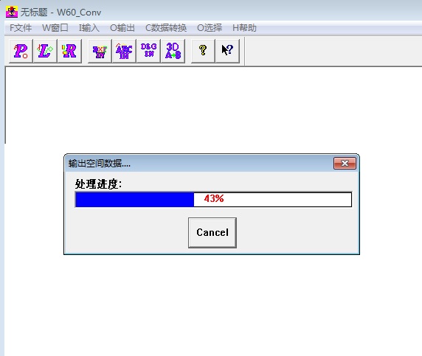This screenshot has width=422, height=356.
Task: Select the L line file toolbar icon
Action: 45,51
